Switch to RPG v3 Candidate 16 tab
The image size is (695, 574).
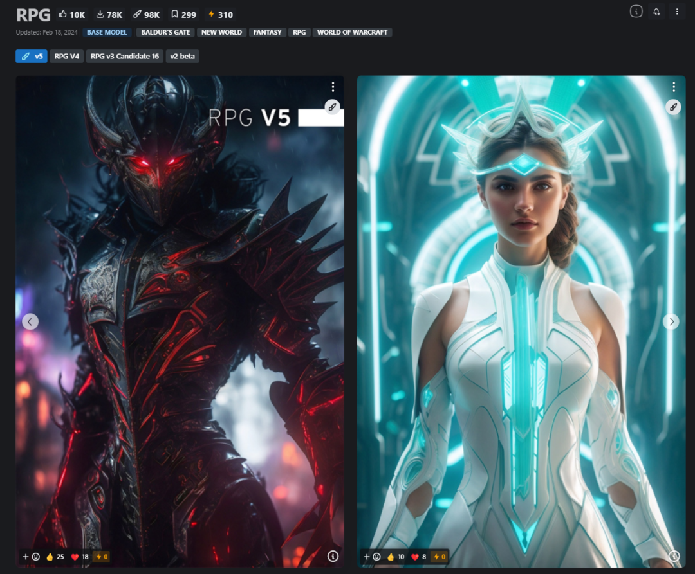(125, 56)
